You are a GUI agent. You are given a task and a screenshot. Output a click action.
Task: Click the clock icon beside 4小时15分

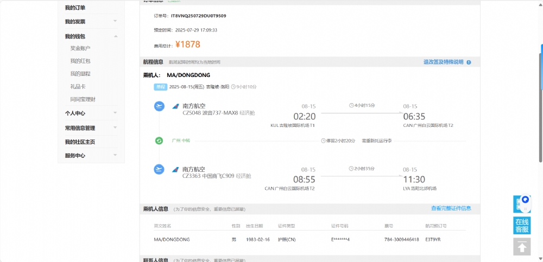(351, 105)
